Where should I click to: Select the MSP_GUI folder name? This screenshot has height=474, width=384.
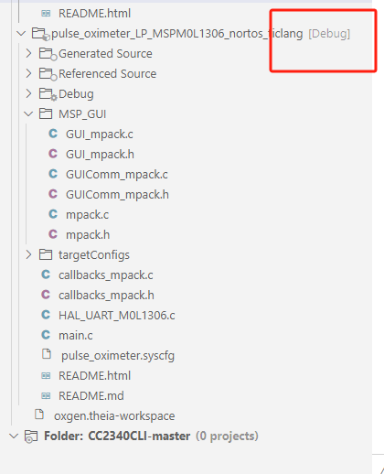click(x=82, y=114)
